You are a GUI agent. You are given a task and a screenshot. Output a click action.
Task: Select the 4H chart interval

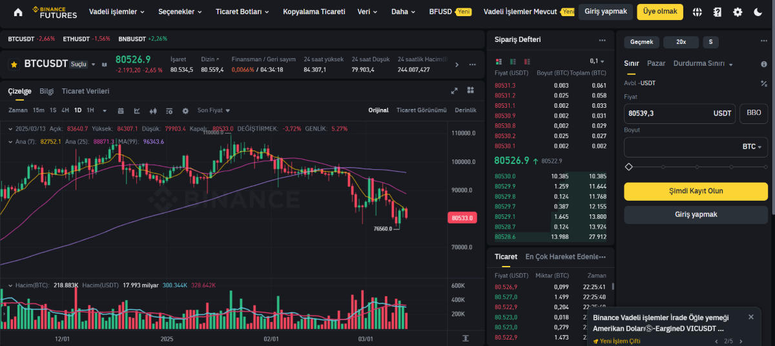coord(65,110)
